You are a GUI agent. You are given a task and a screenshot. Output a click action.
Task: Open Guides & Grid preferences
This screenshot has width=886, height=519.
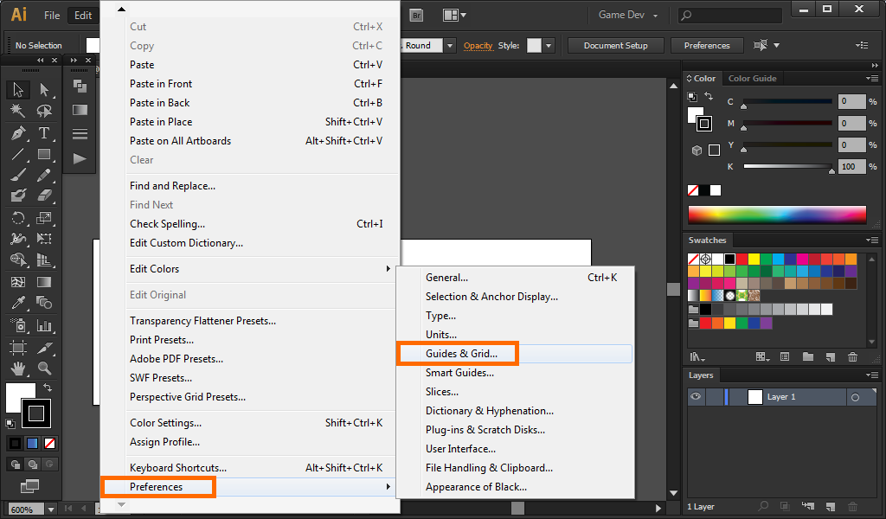click(x=461, y=354)
